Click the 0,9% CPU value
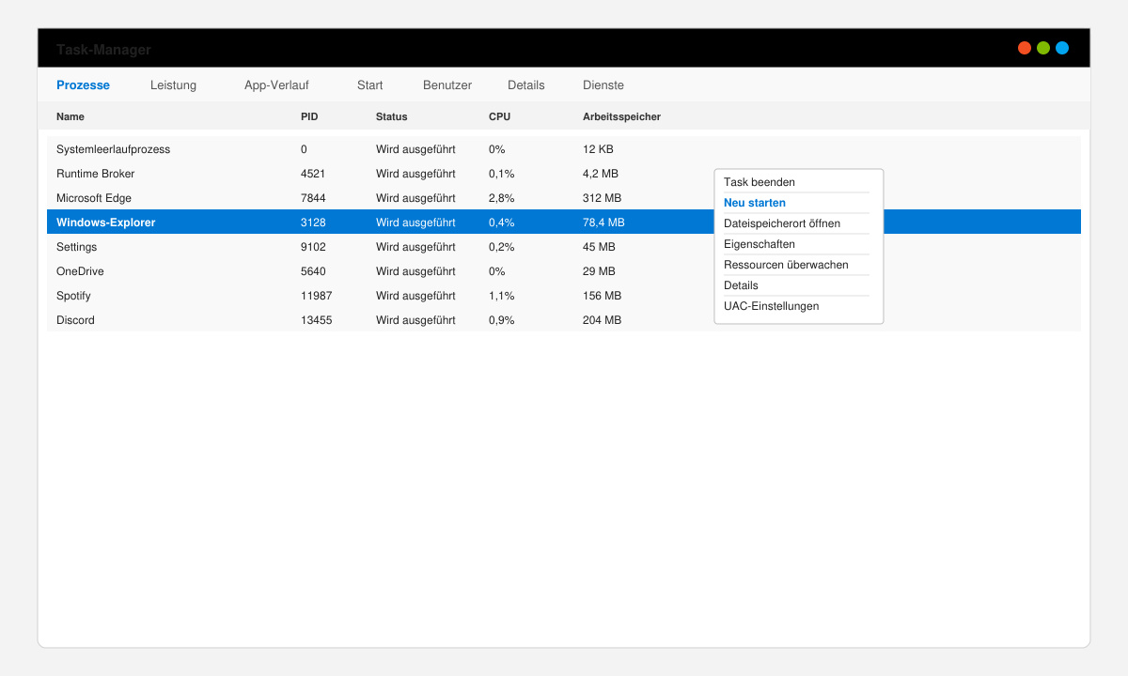This screenshot has width=1128, height=676. (502, 320)
